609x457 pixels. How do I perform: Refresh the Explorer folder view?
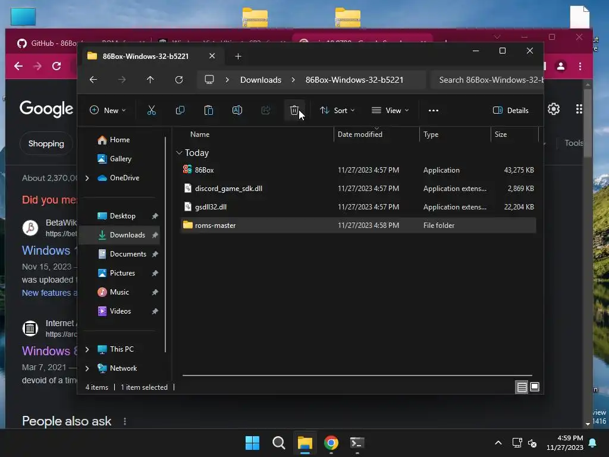coord(178,80)
